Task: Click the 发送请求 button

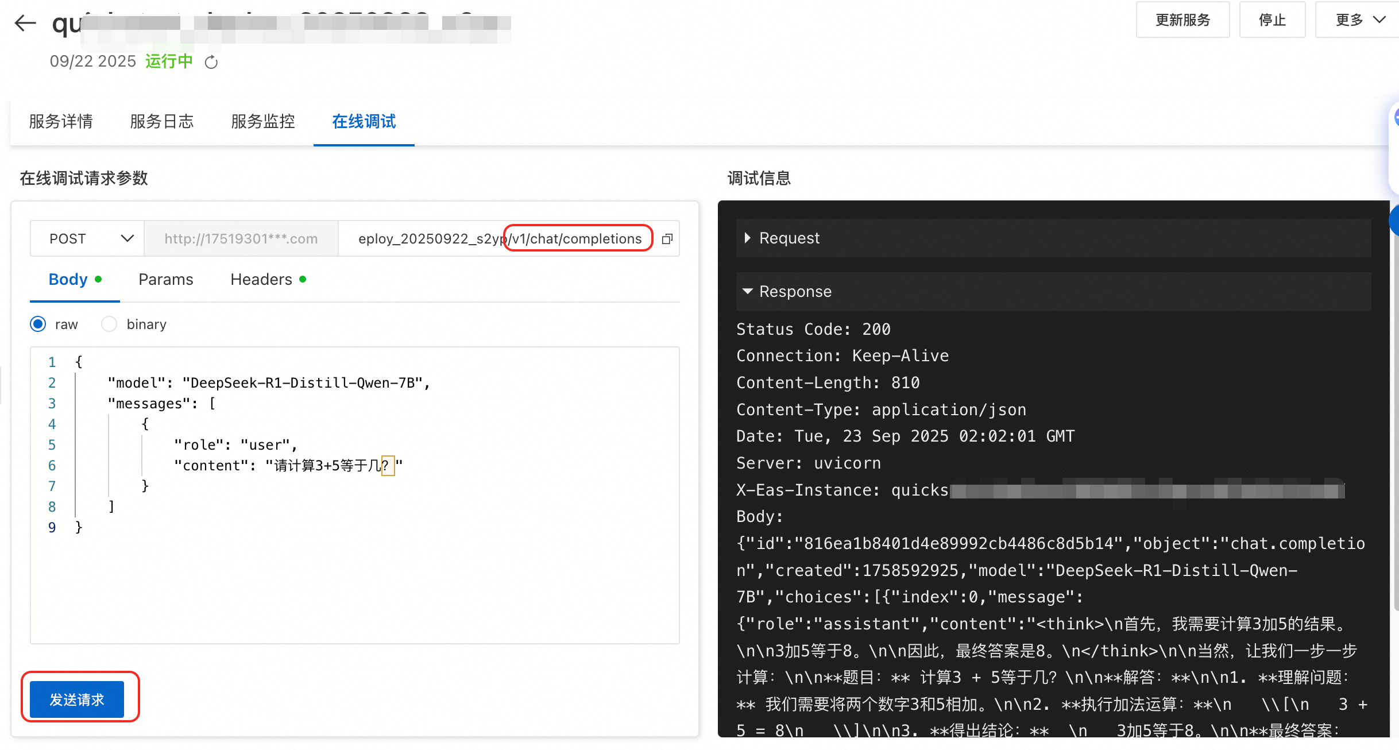Action: pyautogui.click(x=77, y=699)
